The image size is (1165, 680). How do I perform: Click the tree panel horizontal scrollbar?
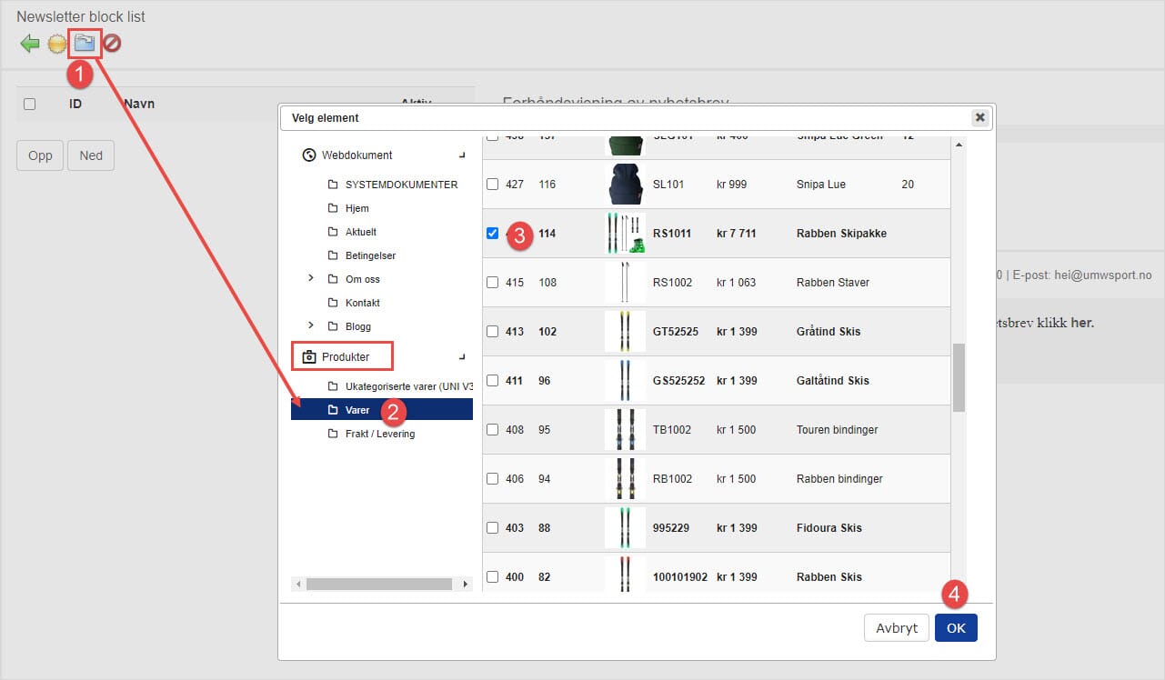(378, 584)
